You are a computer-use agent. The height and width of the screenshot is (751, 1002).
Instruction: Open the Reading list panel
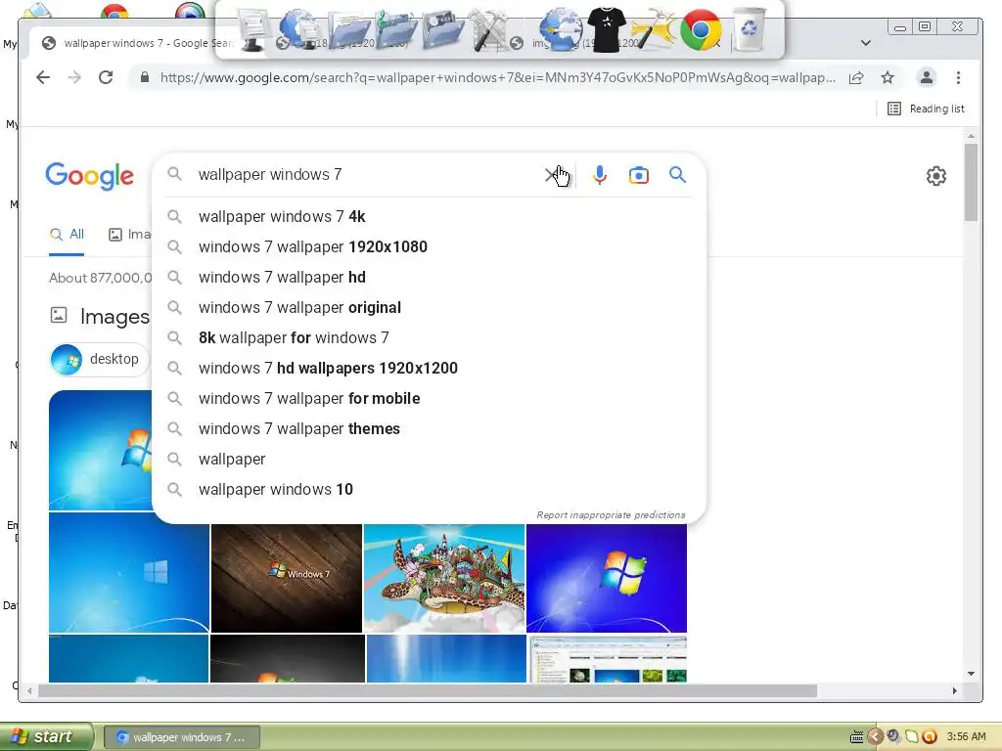[926, 109]
